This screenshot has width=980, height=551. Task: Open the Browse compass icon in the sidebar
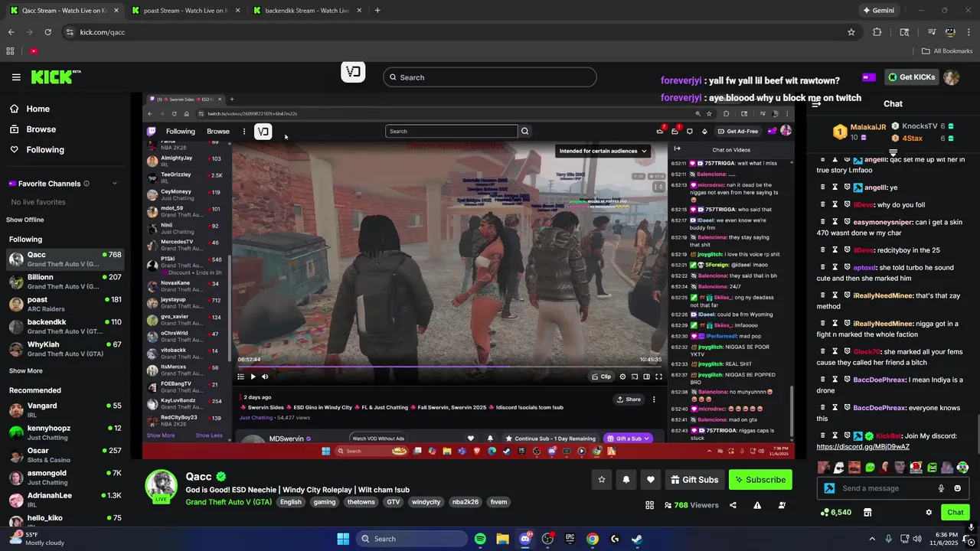[15, 129]
